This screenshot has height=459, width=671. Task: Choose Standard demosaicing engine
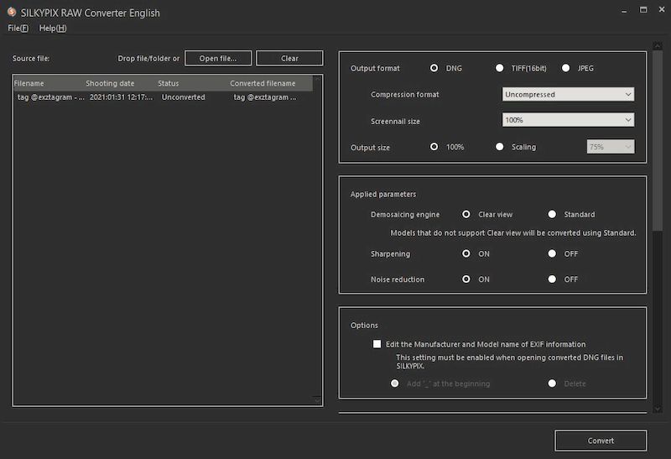552,214
